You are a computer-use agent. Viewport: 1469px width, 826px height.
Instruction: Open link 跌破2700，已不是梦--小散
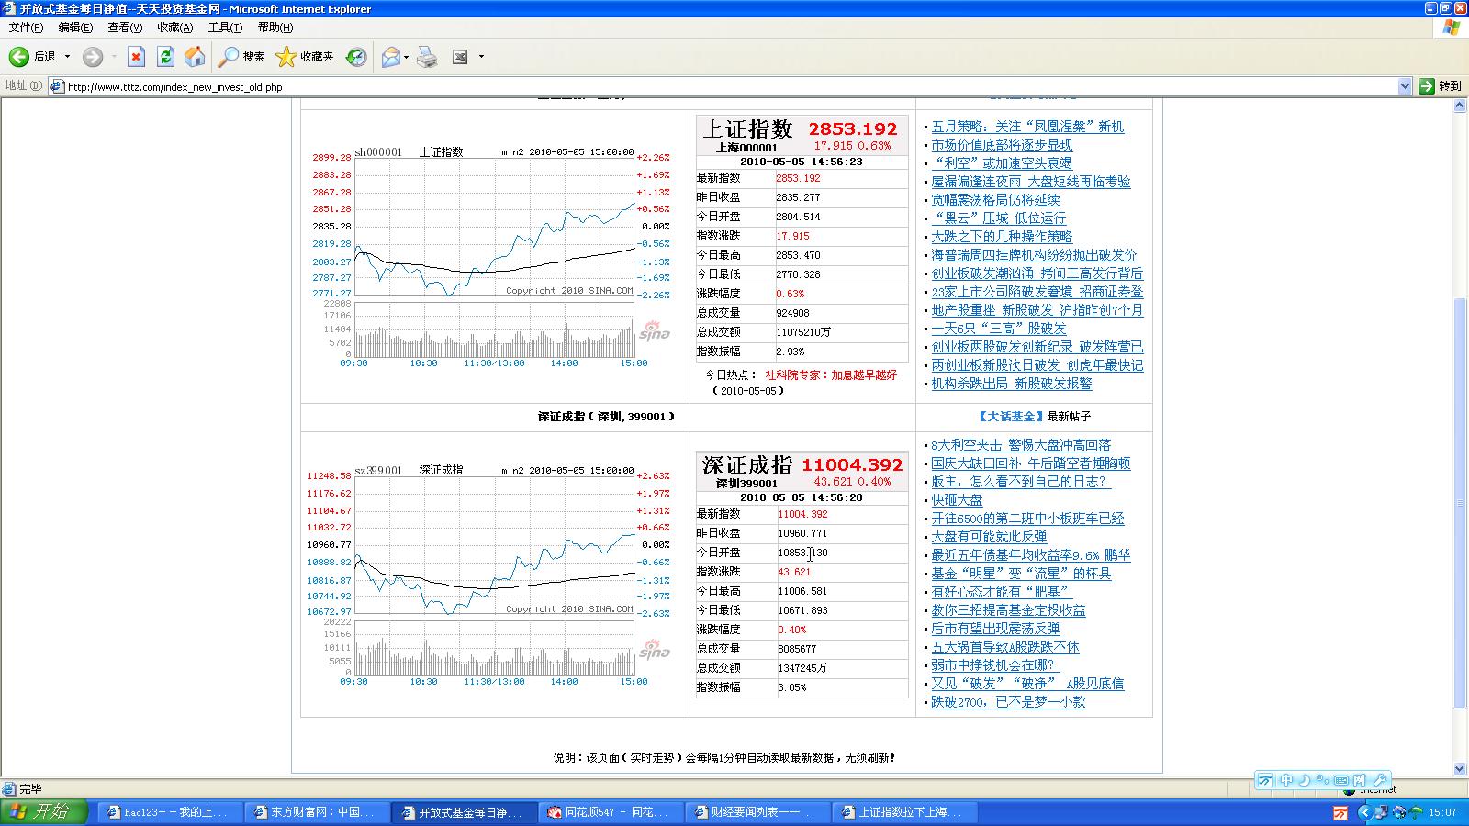tap(1008, 702)
